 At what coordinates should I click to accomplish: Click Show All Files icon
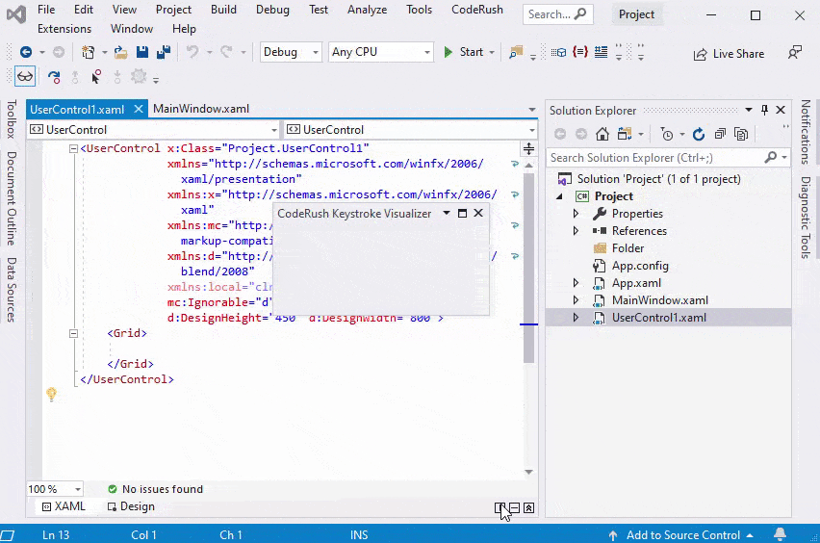[741, 135]
